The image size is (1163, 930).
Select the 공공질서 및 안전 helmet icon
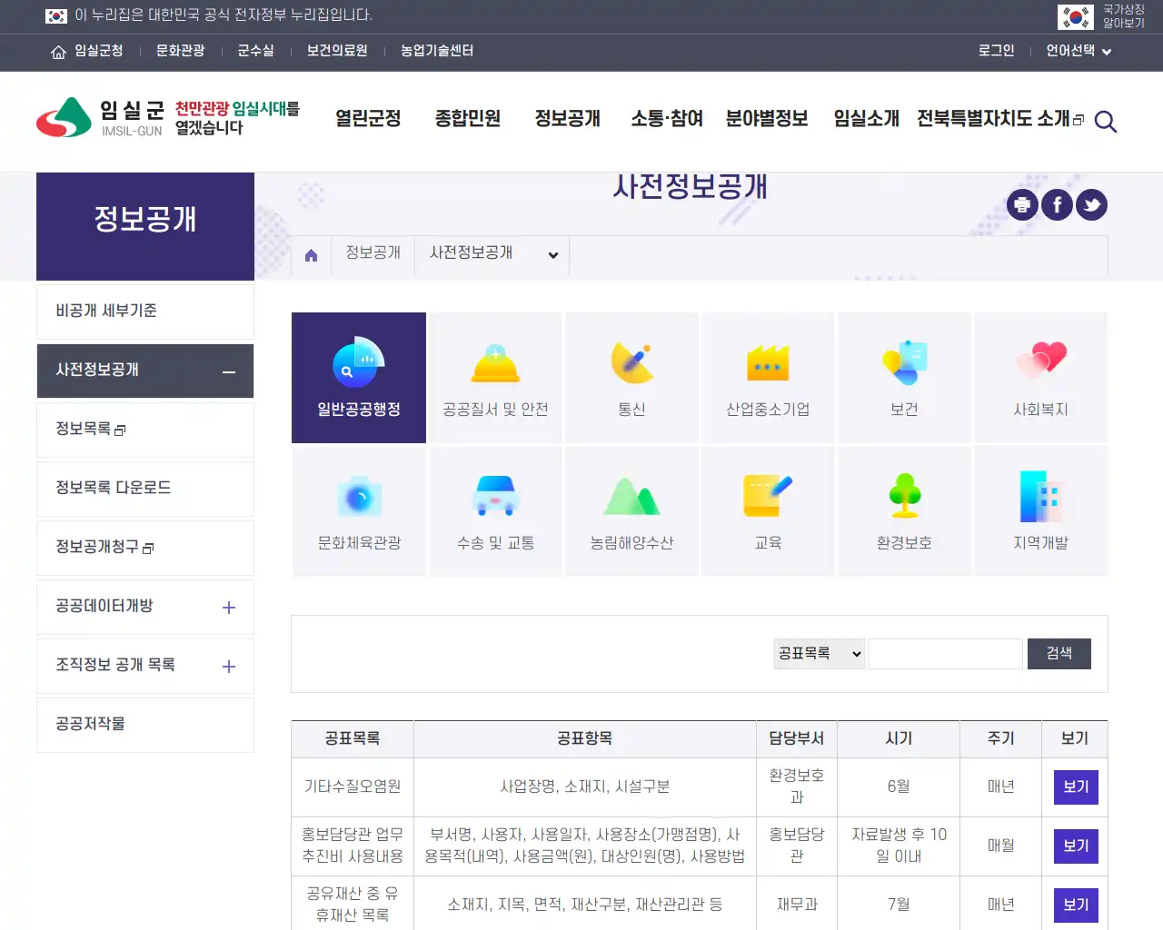click(x=495, y=363)
